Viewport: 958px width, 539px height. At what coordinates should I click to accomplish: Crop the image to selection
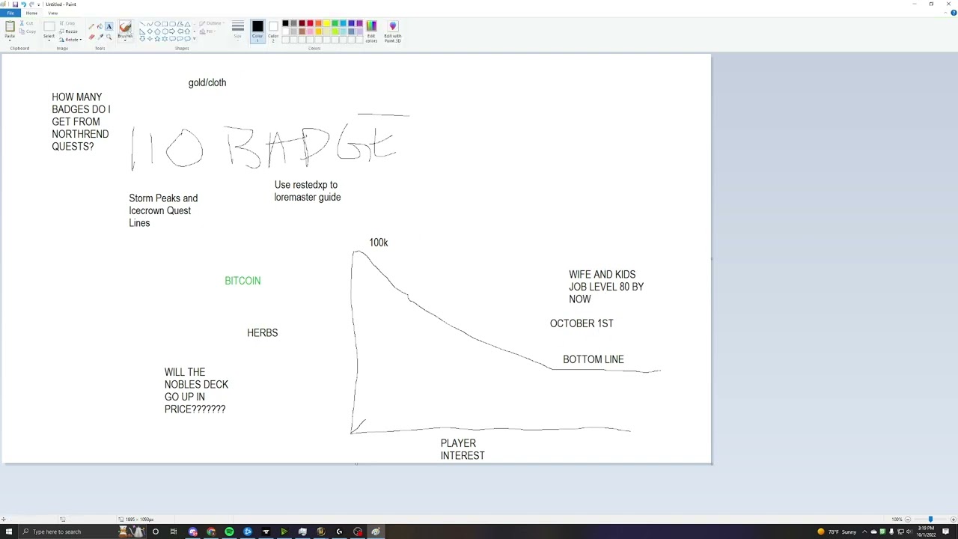pyautogui.click(x=69, y=23)
